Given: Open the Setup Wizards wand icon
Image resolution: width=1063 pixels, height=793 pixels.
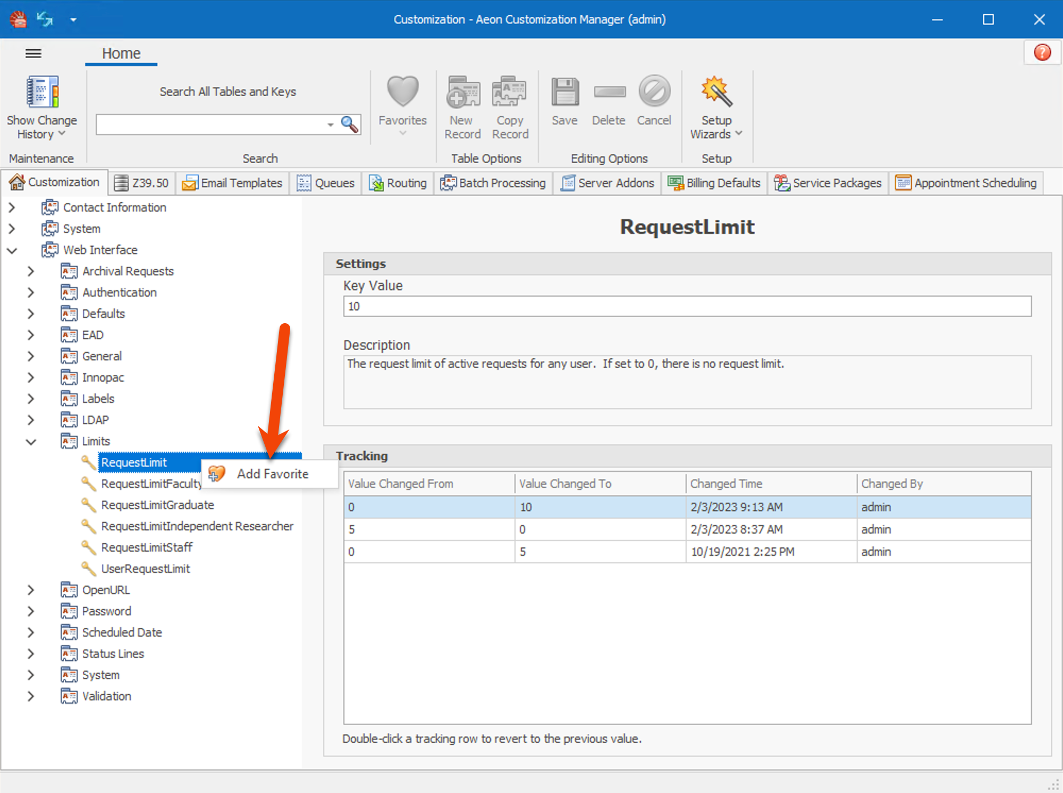Looking at the screenshot, I should pos(716,92).
